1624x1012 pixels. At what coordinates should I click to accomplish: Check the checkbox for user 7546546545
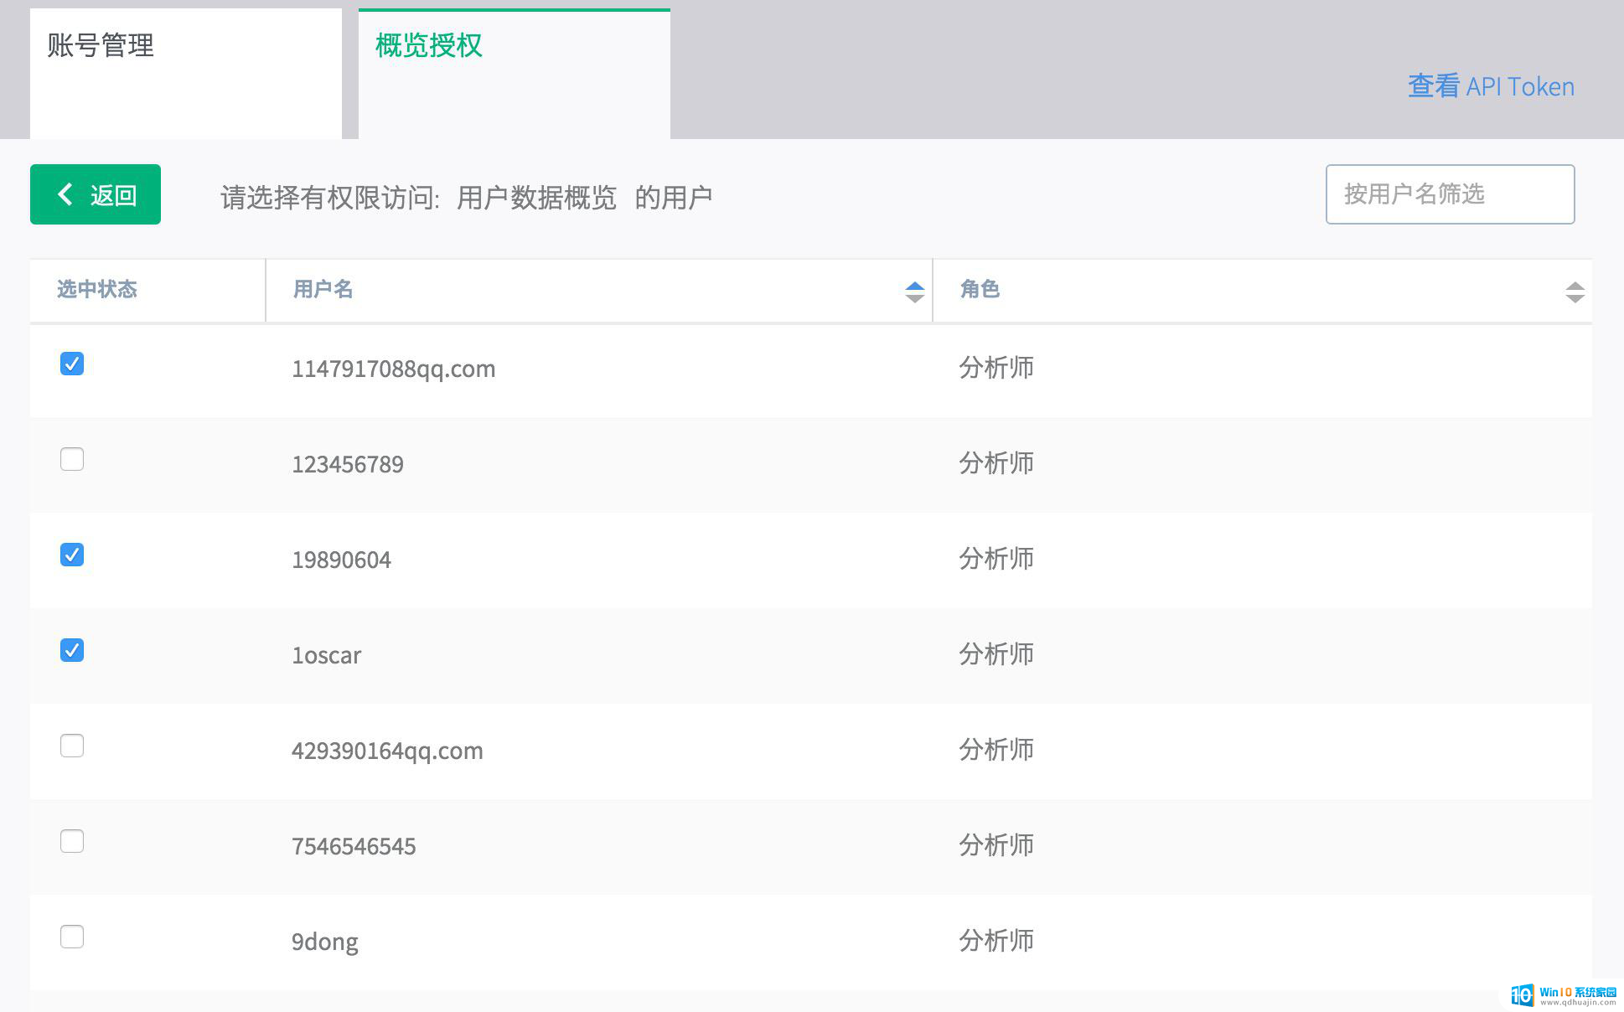click(x=72, y=841)
